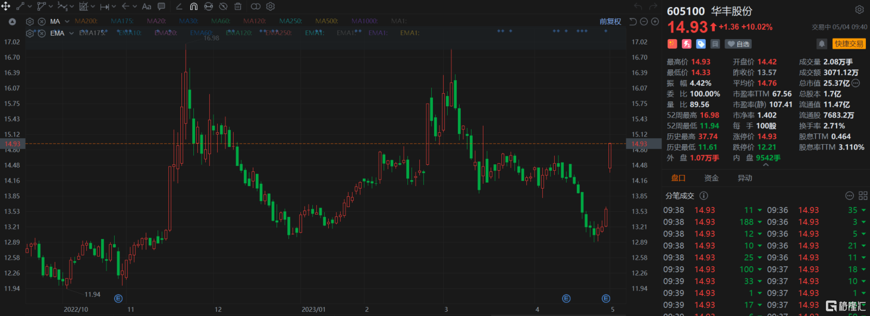
Task: Expand arrow annotation tool options
Action: tap(135, 7)
